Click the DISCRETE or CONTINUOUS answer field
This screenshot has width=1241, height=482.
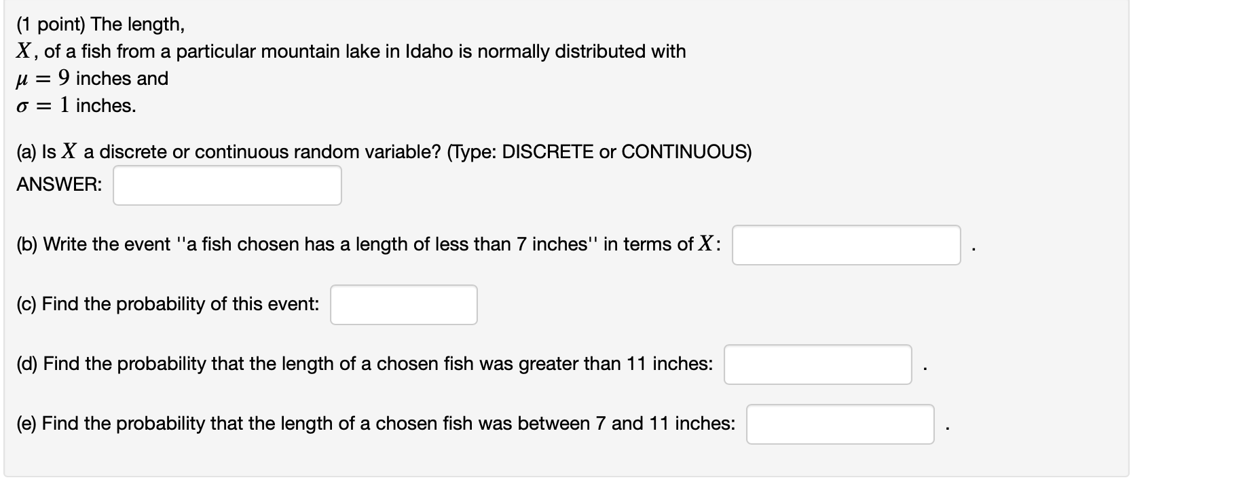click(x=227, y=185)
